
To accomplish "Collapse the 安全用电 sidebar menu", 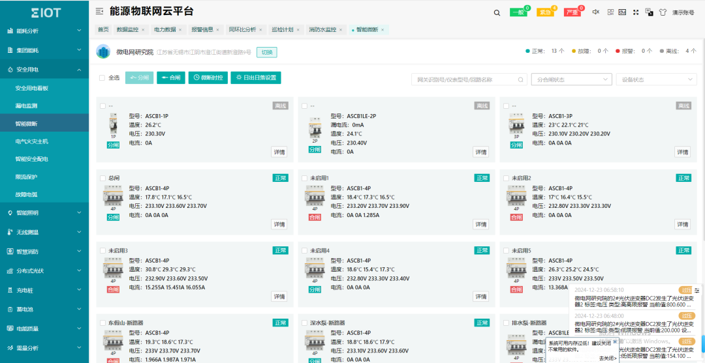I will tap(44, 70).
